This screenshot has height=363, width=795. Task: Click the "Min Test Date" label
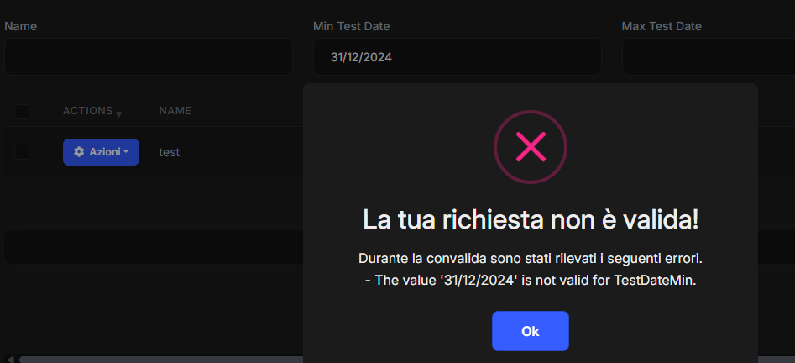coord(351,26)
